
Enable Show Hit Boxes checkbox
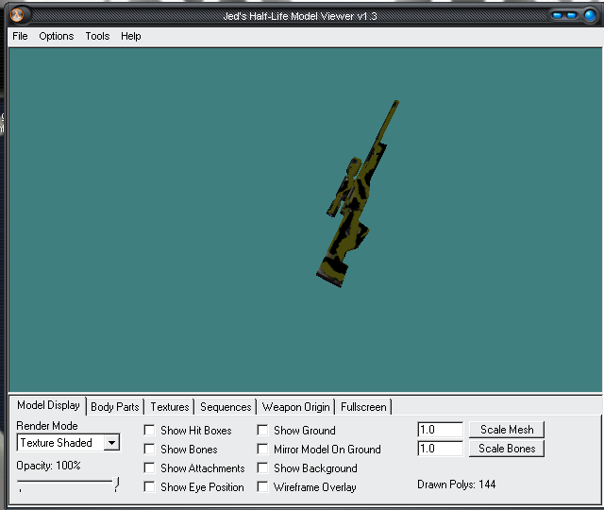click(x=149, y=431)
